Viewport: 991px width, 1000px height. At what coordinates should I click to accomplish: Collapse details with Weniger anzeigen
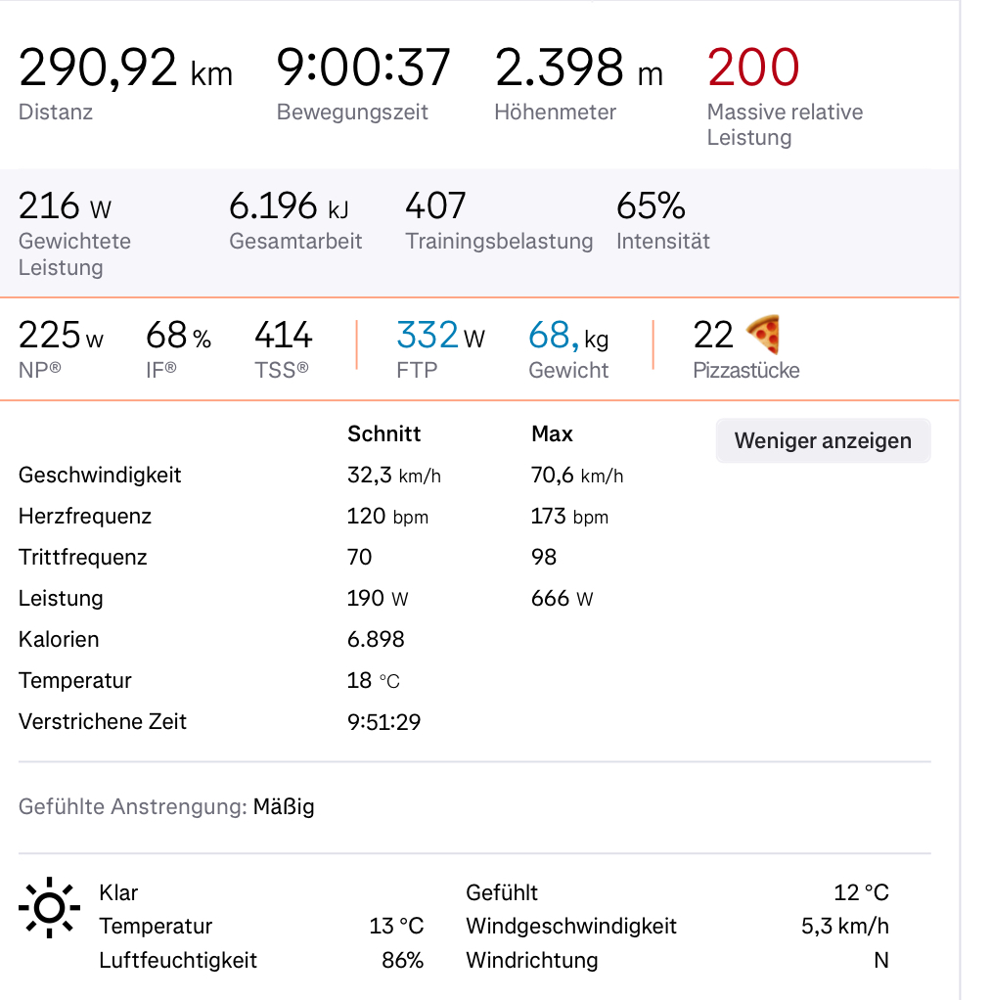tap(823, 440)
